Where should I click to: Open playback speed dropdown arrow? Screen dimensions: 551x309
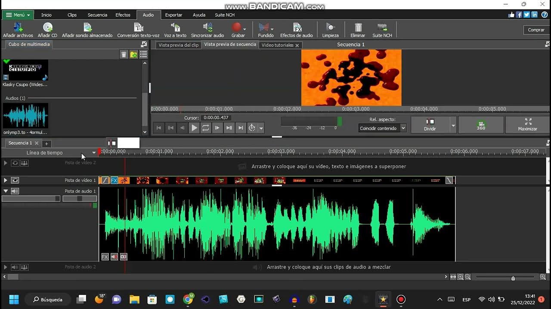[261, 128]
